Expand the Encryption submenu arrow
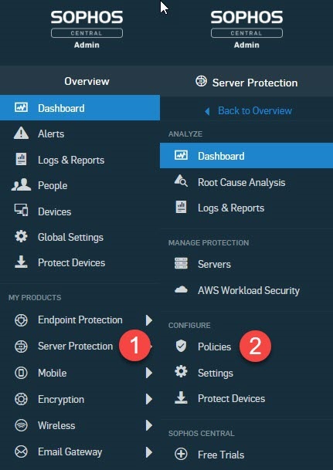 (149, 399)
